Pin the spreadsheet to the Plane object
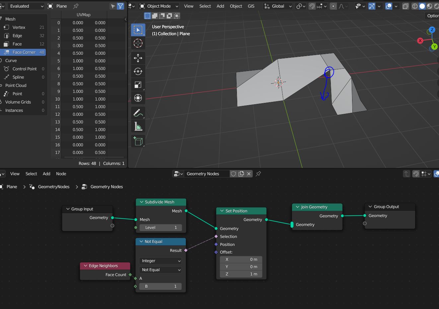The height and width of the screenshot is (309, 439). [76, 6]
